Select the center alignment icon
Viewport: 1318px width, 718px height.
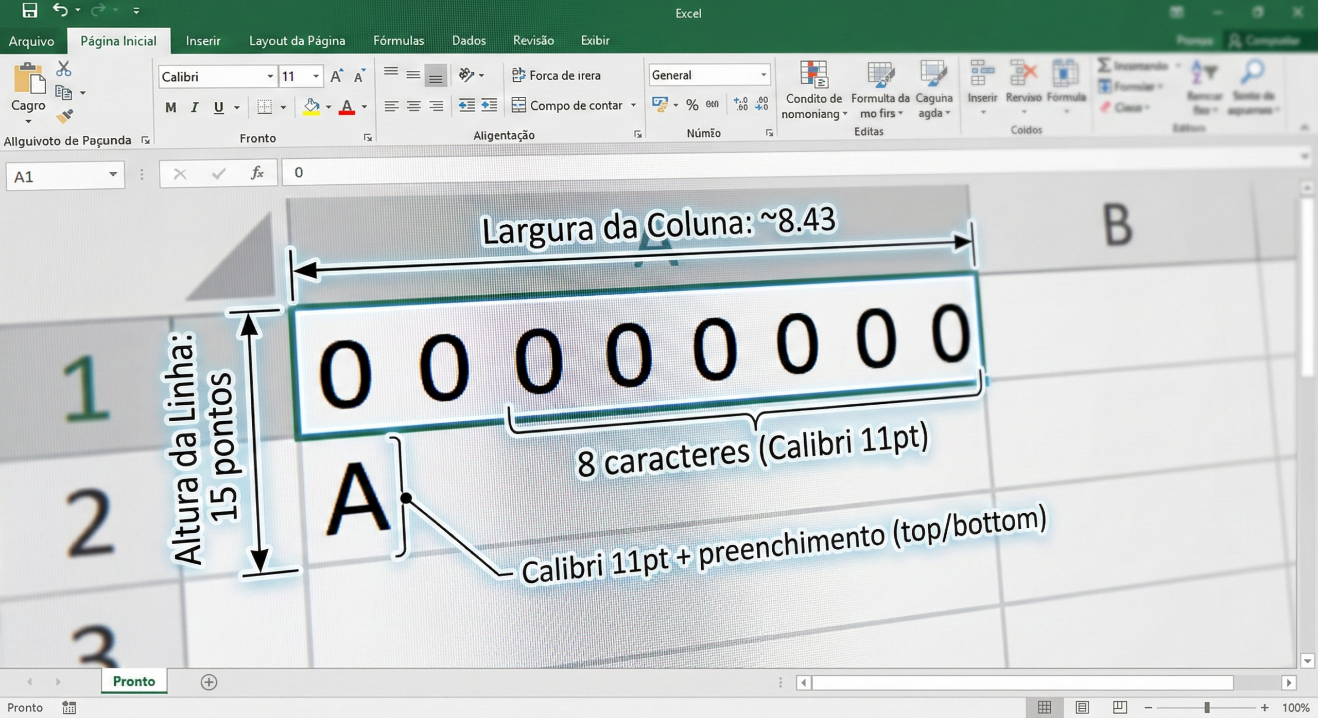414,105
